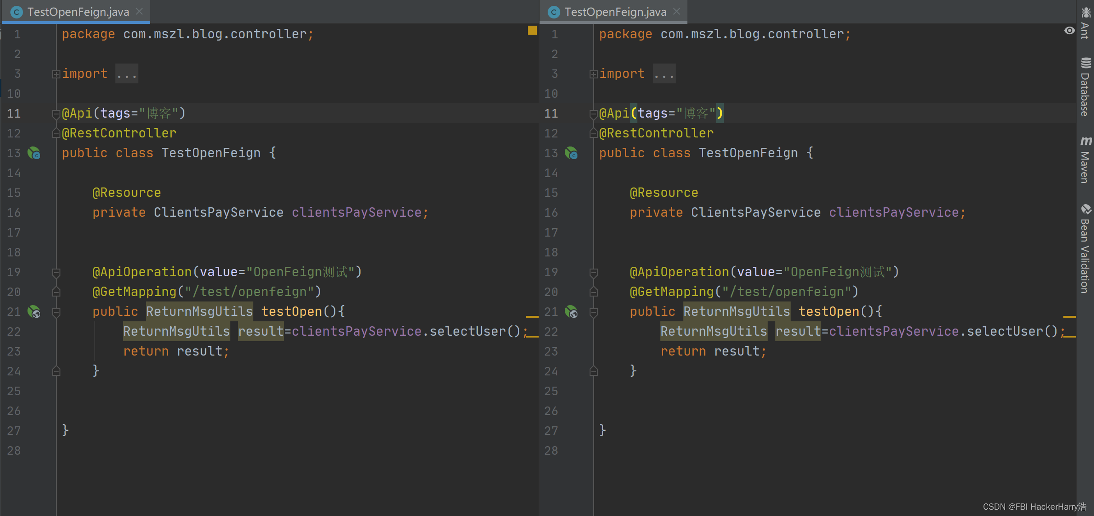The width and height of the screenshot is (1094, 516).
Task: Click warning stripe mark near line 22 in right editor
Action: (x=1070, y=336)
